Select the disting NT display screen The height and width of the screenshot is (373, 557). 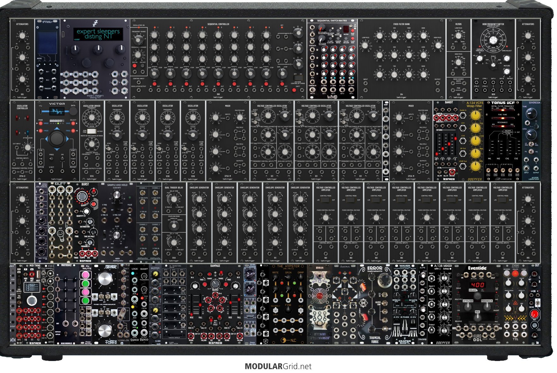(x=98, y=34)
